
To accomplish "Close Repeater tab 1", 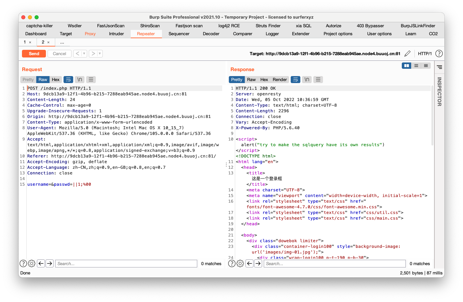I will tap(30, 43).
